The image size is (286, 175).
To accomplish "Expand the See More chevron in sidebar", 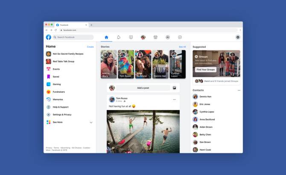I will [x=91, y=122].
